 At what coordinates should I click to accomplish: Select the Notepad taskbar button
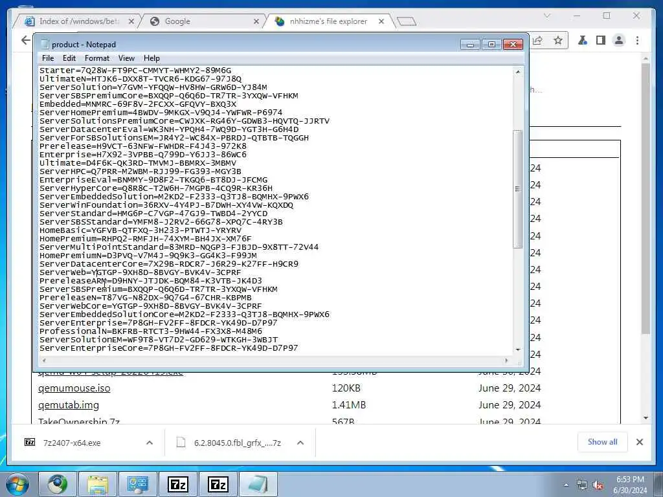258,484
